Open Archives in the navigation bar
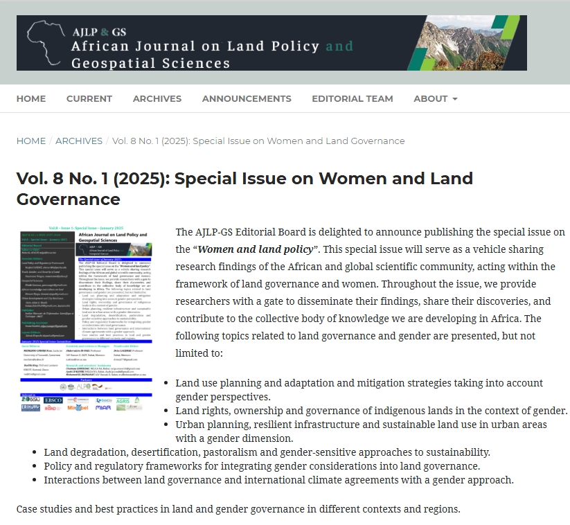Viewport: 570px width, 525px height. pos(157,98)
